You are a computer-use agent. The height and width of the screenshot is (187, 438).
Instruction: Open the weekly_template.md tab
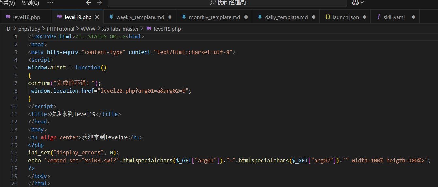[140, 17]
